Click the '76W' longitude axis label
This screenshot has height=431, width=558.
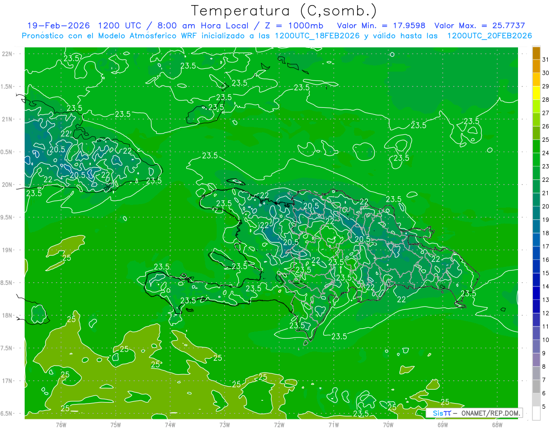[x=61, y=424]
